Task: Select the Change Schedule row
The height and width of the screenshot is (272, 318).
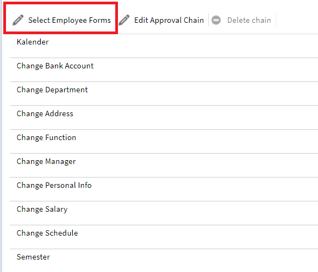Action: click(164, 237)
